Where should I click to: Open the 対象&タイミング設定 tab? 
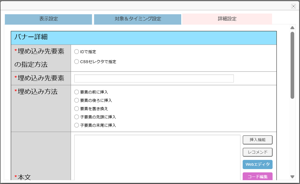click(x=138, y=19)
